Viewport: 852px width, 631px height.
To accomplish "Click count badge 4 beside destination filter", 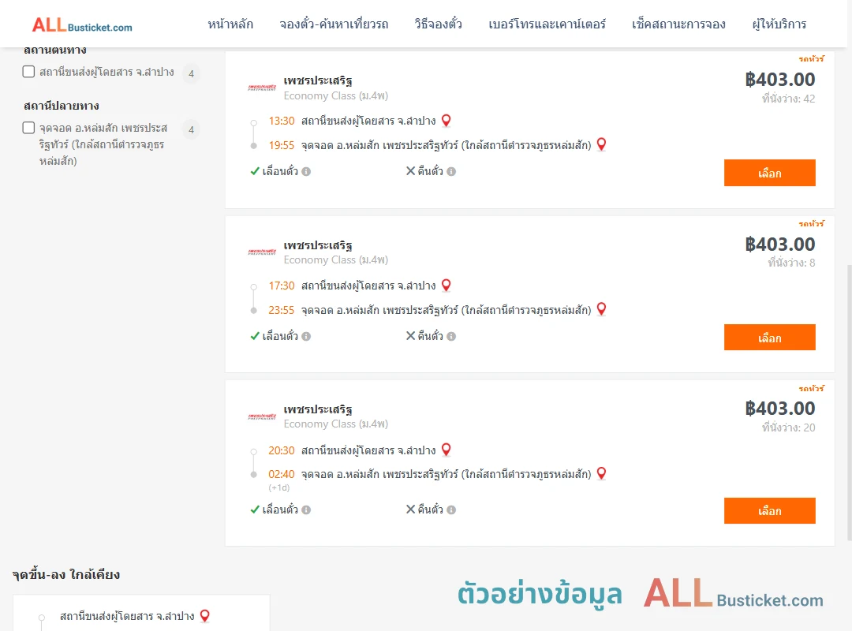I will 191,129.
